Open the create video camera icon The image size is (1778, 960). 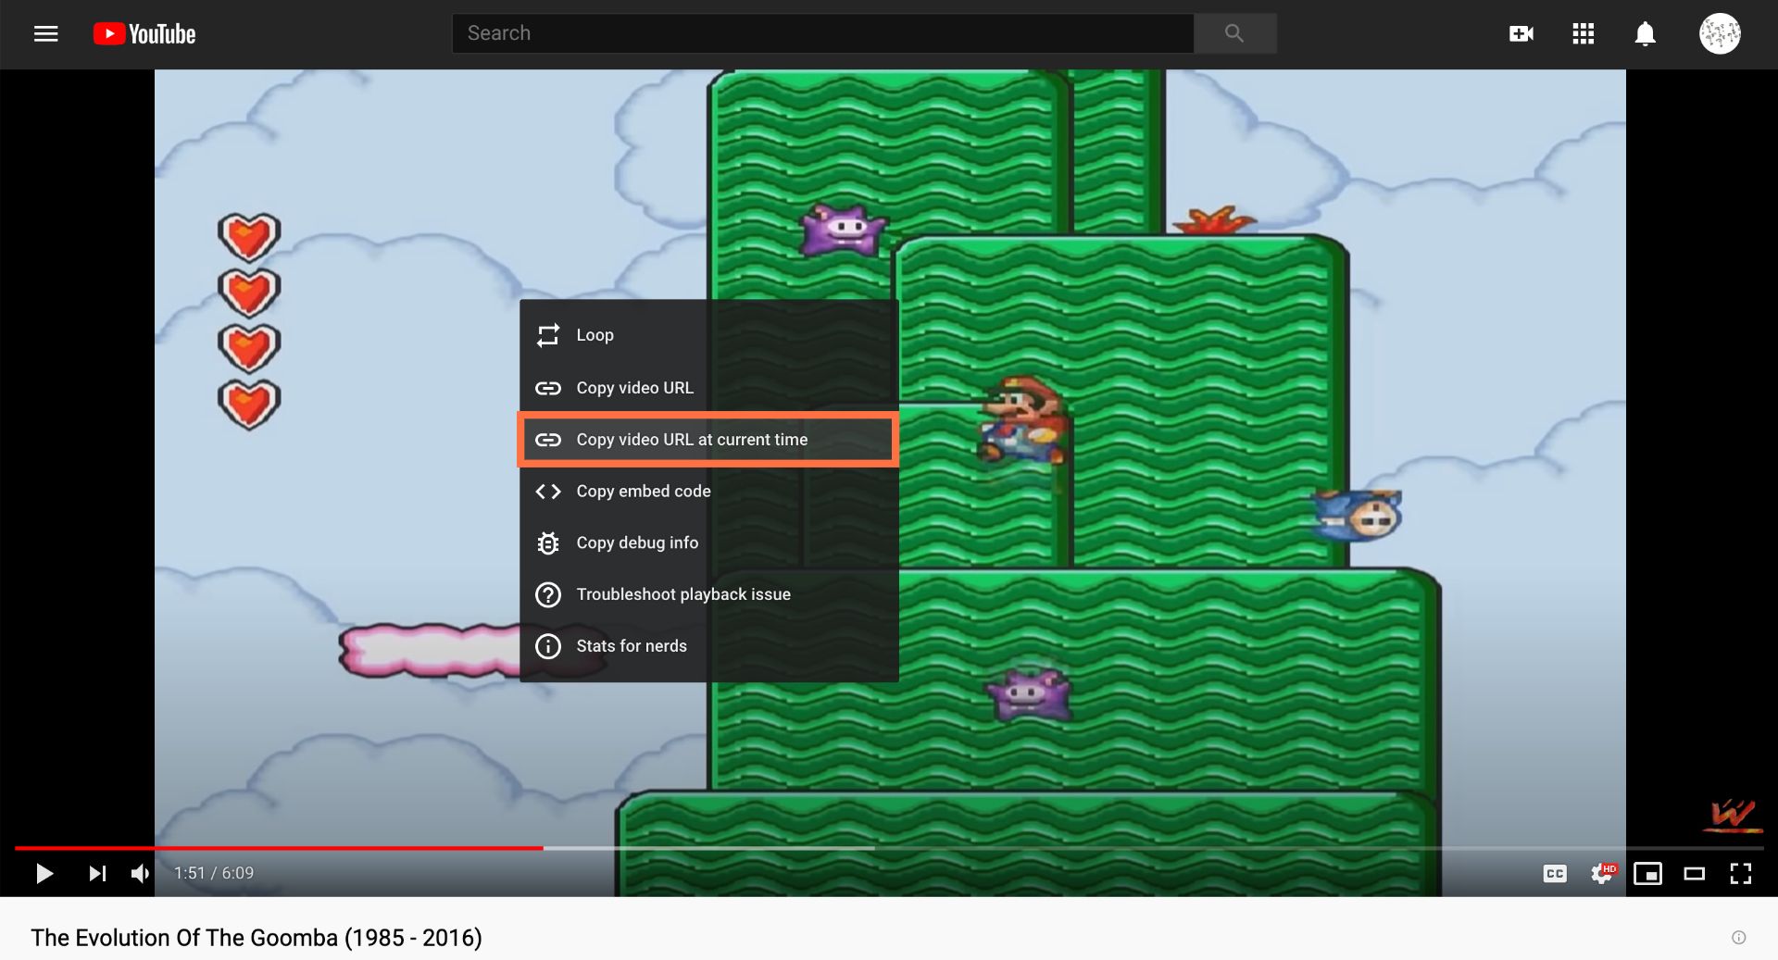pyautogui.click(x=1521, y=34)
